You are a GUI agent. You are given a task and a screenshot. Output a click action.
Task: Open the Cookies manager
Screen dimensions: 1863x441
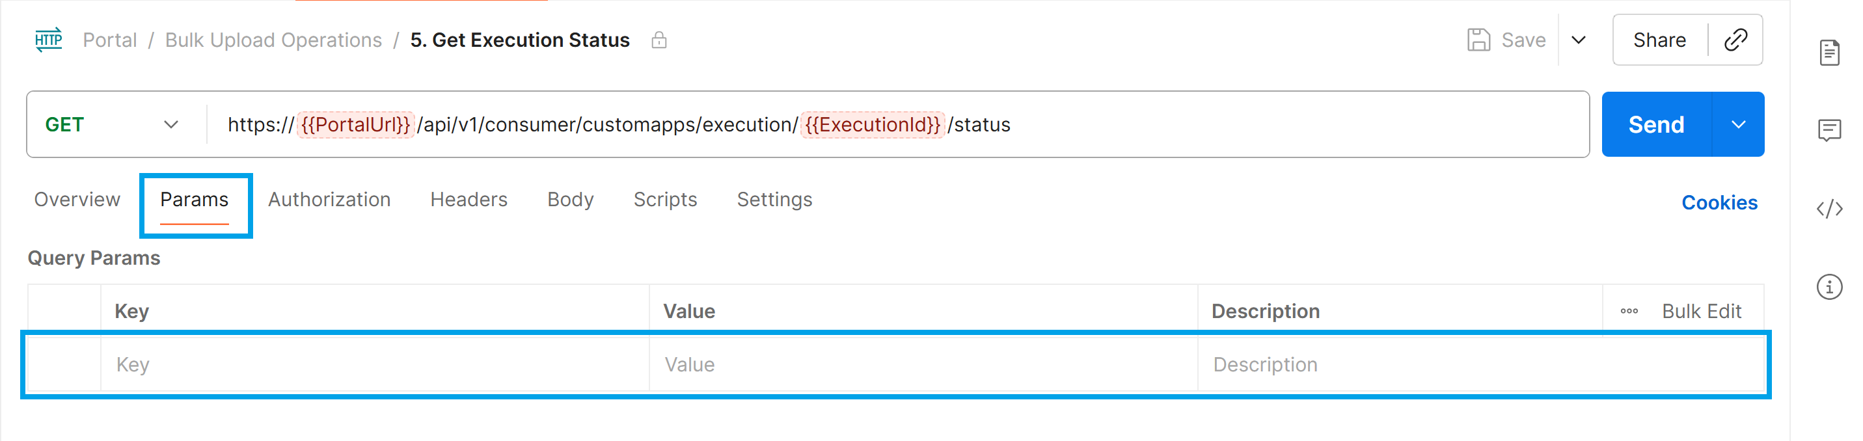[1720, 202]
